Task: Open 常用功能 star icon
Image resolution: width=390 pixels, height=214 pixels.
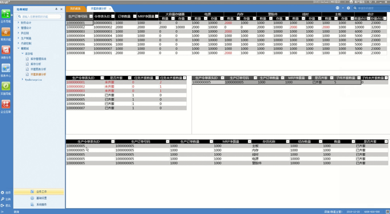Action: (6, 34)
